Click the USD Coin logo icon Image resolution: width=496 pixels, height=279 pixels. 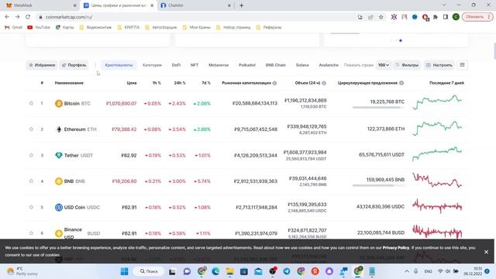point(59,207)
